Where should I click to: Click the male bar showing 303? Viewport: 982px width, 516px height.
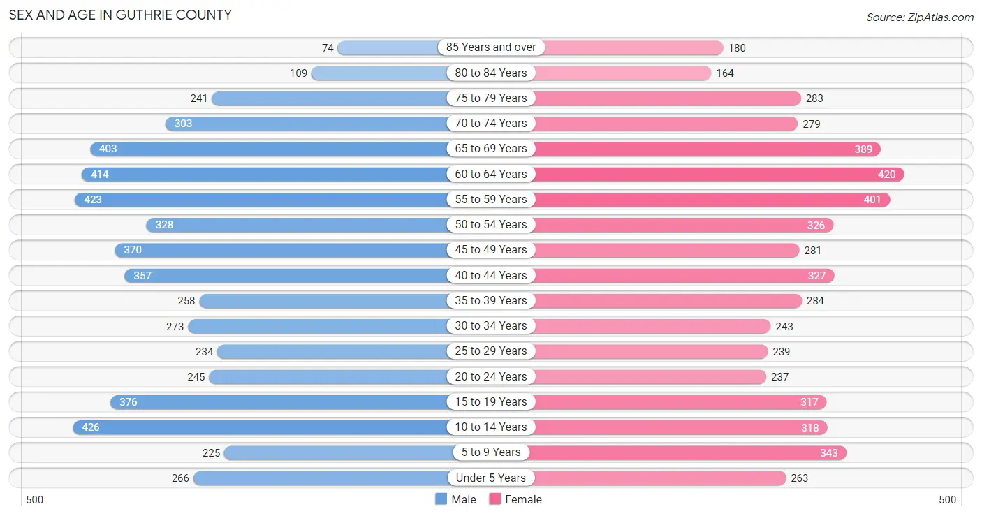[x=307, y=124]
